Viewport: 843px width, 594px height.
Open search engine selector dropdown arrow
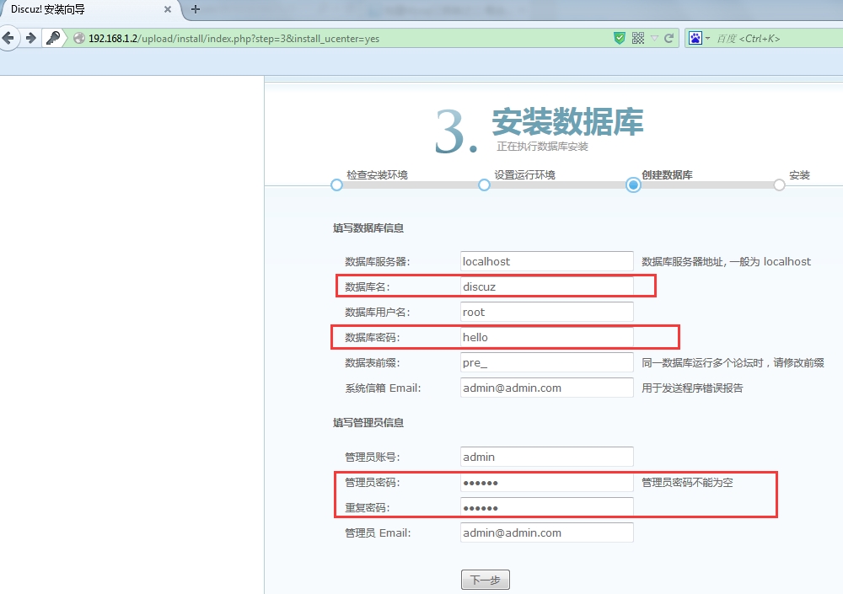707,38
